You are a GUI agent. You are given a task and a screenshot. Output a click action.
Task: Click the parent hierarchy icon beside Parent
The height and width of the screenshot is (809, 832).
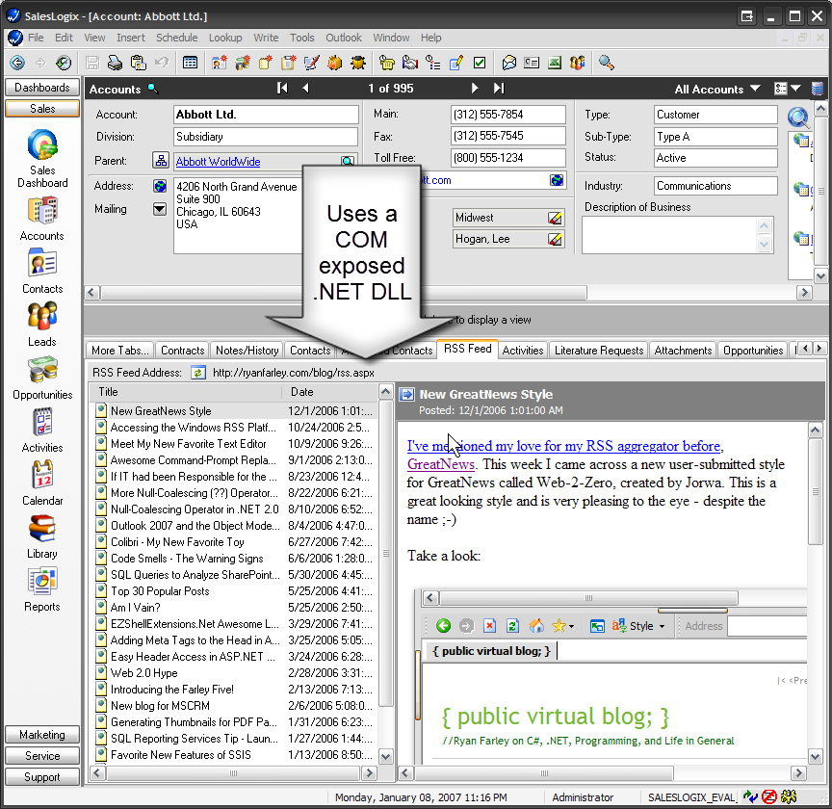click(161, 160)
